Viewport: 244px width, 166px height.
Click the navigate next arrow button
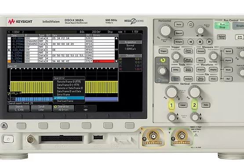(x=209, y=42)
